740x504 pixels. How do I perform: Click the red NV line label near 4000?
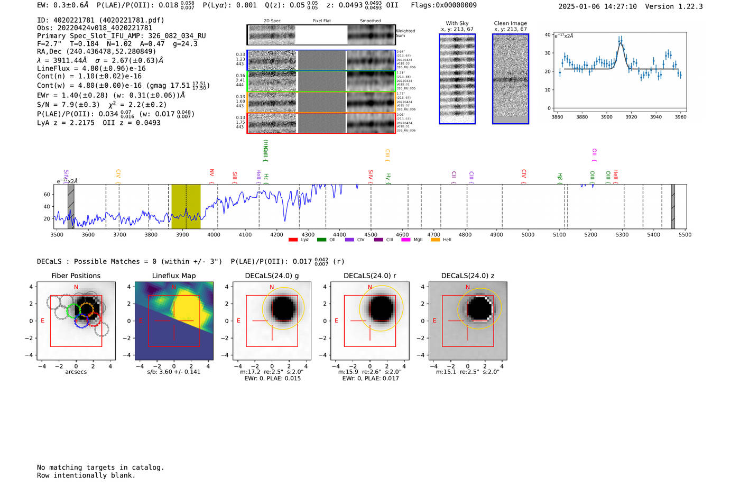[x=211, y=176]
